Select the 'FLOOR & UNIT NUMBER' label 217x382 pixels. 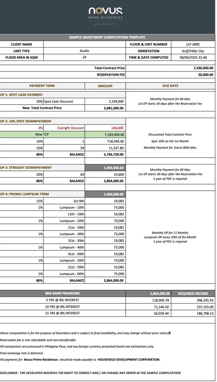149,44
